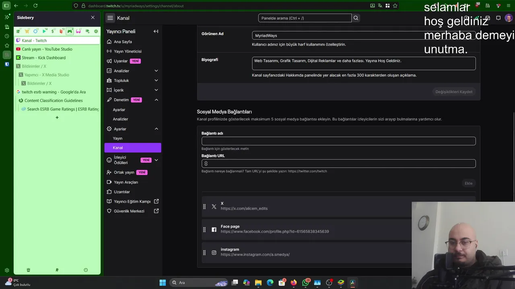
Task: Click the browser reload button
Action: click(35, 6)
